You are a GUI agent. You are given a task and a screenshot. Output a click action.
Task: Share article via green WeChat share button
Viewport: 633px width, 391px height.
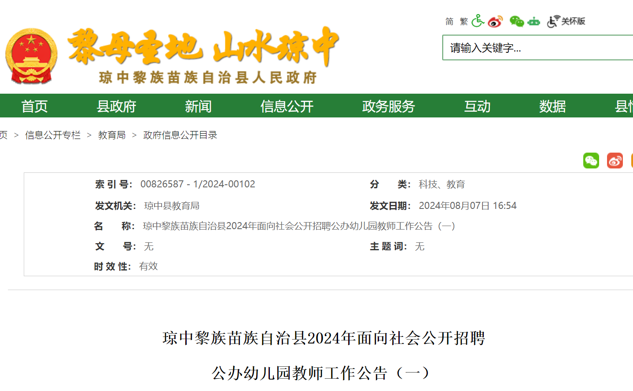pos(591,161)
